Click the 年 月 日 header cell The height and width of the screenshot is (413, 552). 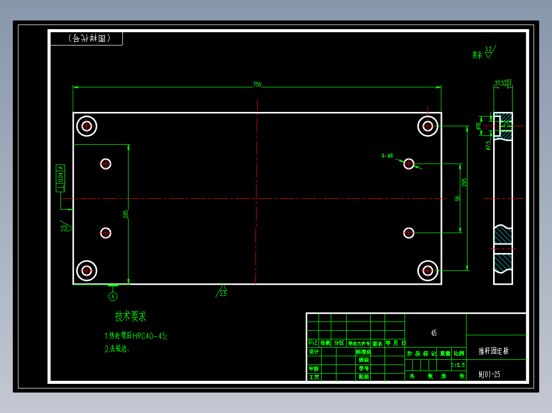pyautogui.click(x=395, y=343)
